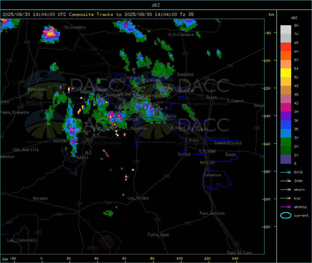Click the 'V_Atuel' place label
The width and height of the screenshot is (312, 263).
point(178,128)
